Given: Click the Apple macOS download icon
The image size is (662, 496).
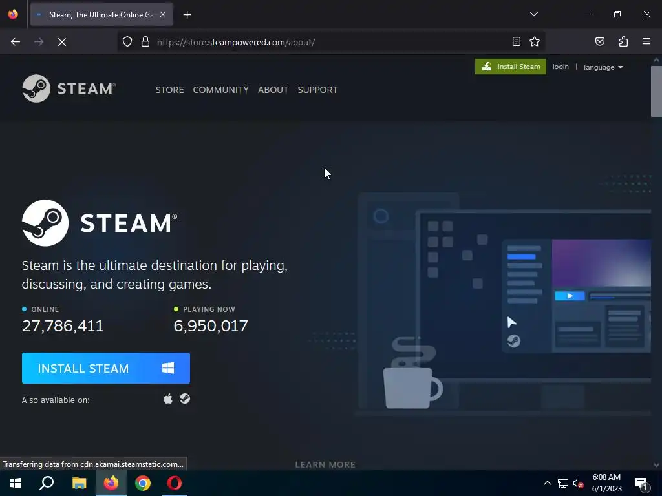Looking at the screenshot, I should [x=168, y=398].
